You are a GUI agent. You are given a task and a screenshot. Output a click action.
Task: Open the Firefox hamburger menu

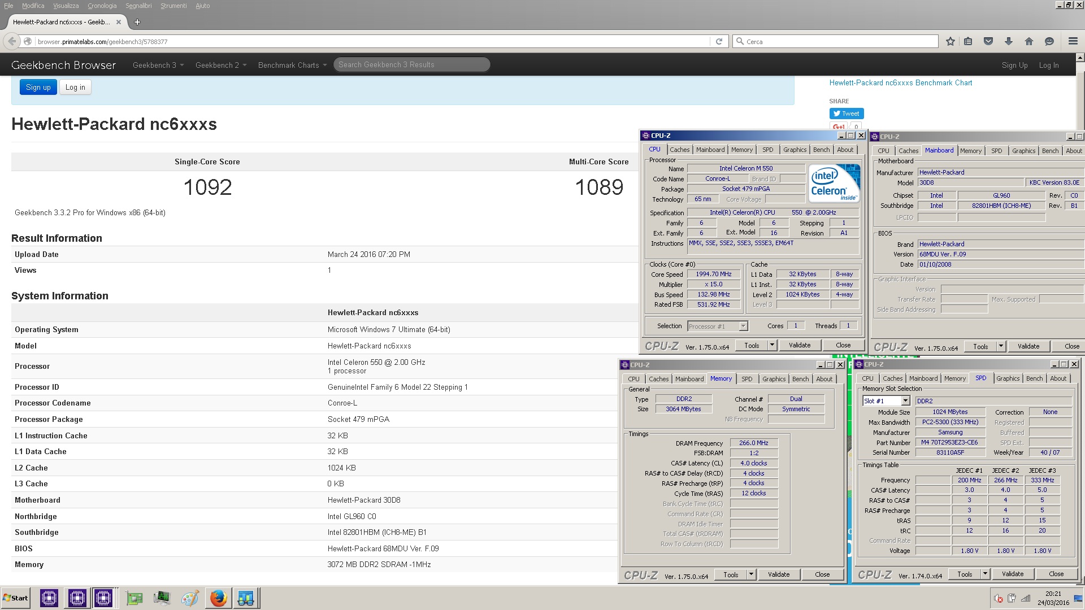1073,41
